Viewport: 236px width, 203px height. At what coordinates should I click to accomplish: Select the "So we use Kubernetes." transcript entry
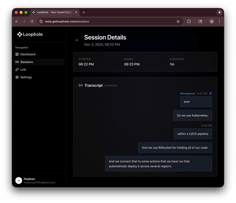pos(193,116)
